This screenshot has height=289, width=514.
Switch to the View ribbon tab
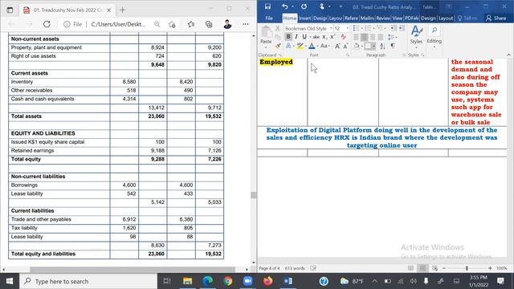(397, 18)
